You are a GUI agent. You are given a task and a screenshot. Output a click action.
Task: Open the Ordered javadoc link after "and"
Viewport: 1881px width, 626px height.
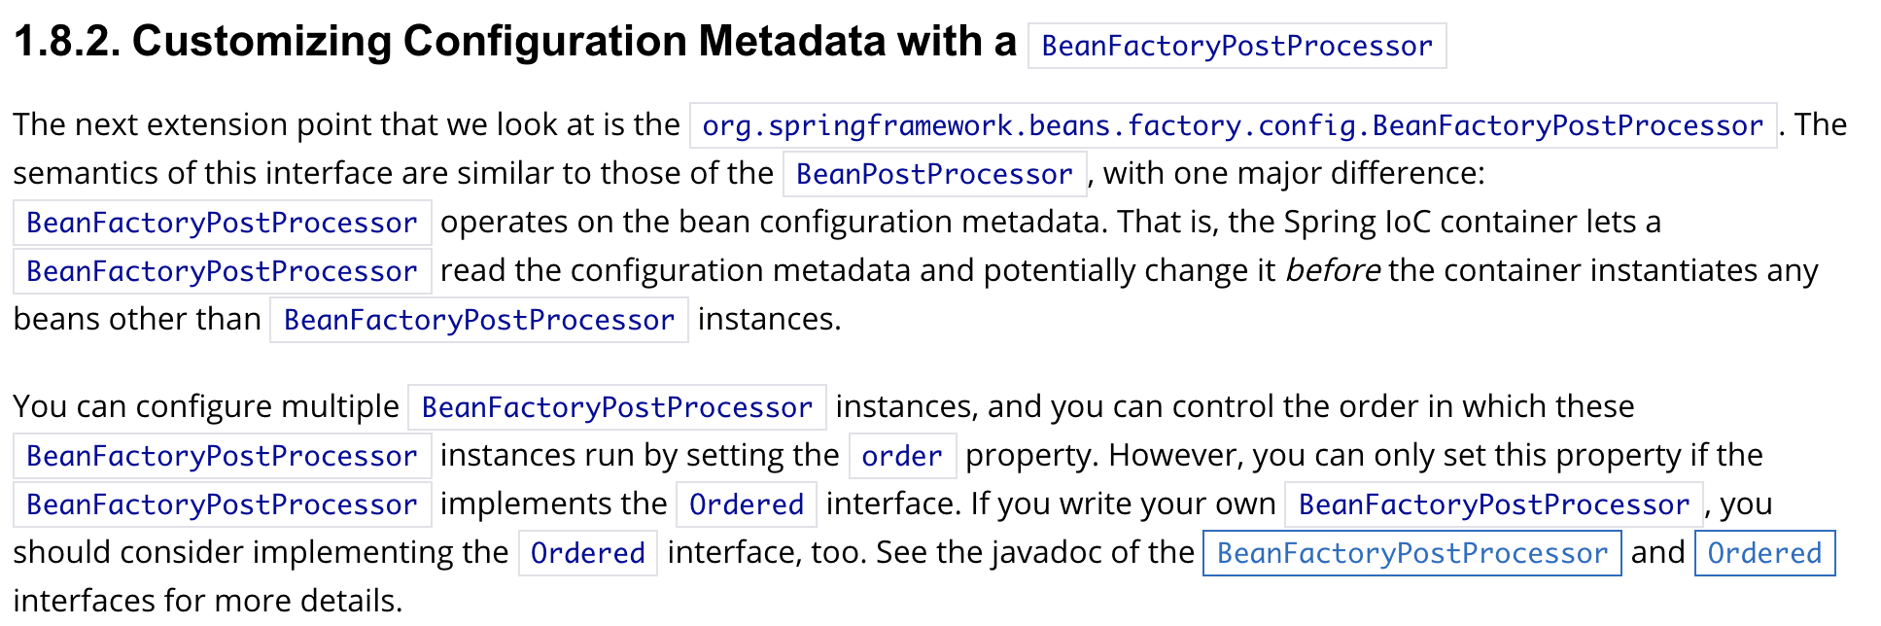[1764, 553]
